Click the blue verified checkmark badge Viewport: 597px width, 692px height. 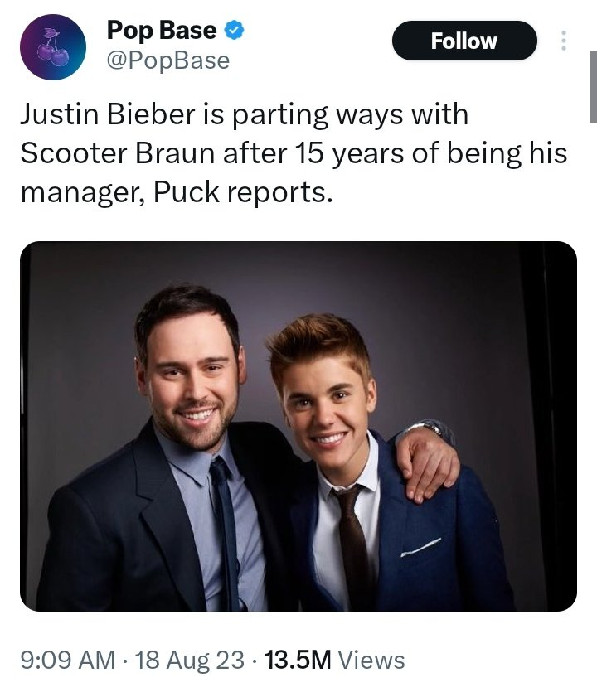click(x=235, y=31)
